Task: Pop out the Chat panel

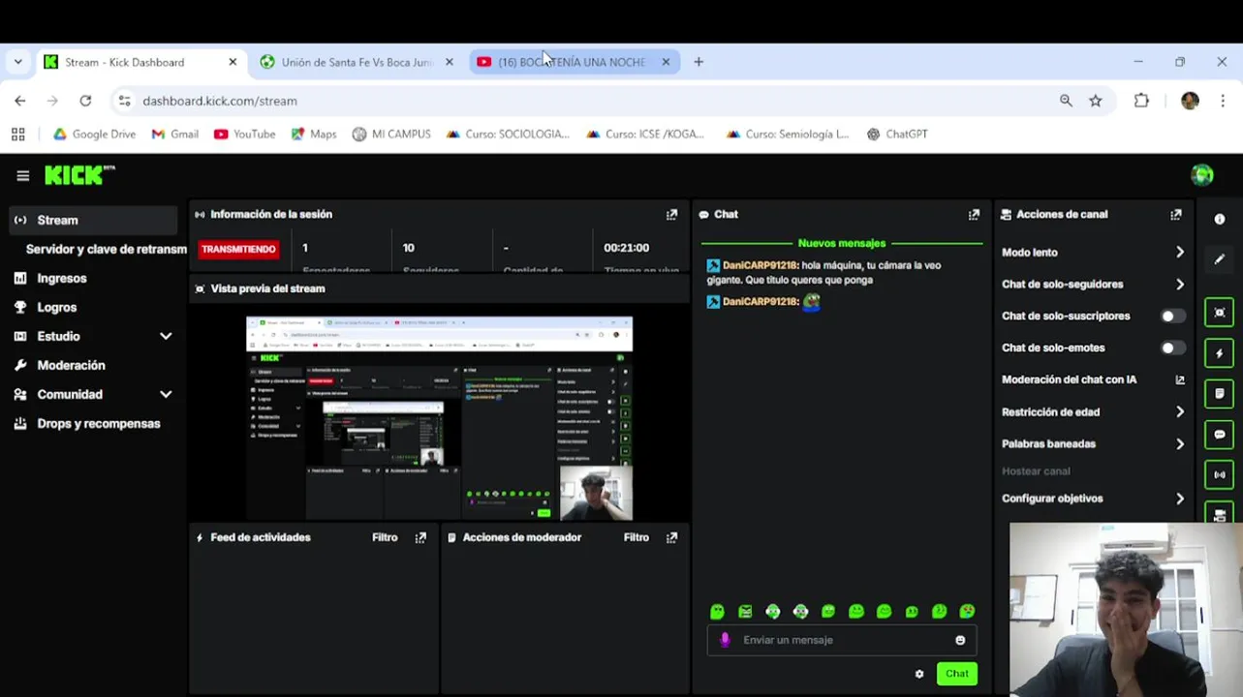Action: [974, 215]
